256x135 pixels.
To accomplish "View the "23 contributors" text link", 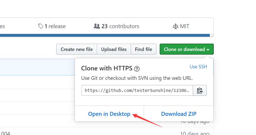I will pos(120,26).
